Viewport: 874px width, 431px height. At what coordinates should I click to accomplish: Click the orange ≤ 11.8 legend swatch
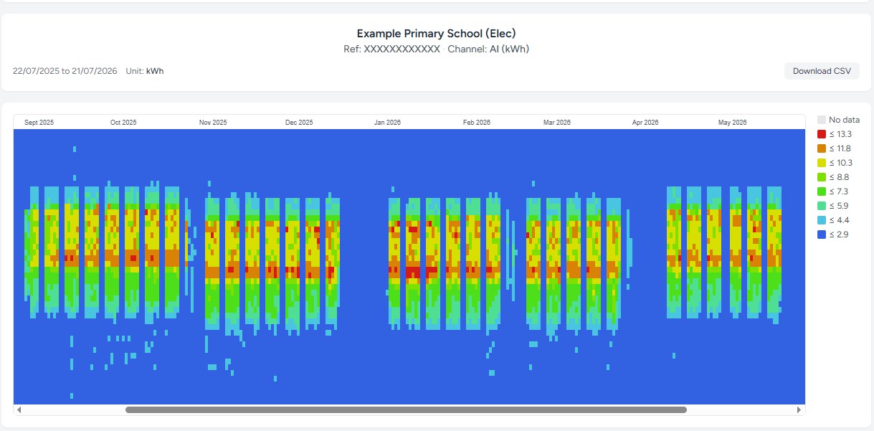pos(822,148)
